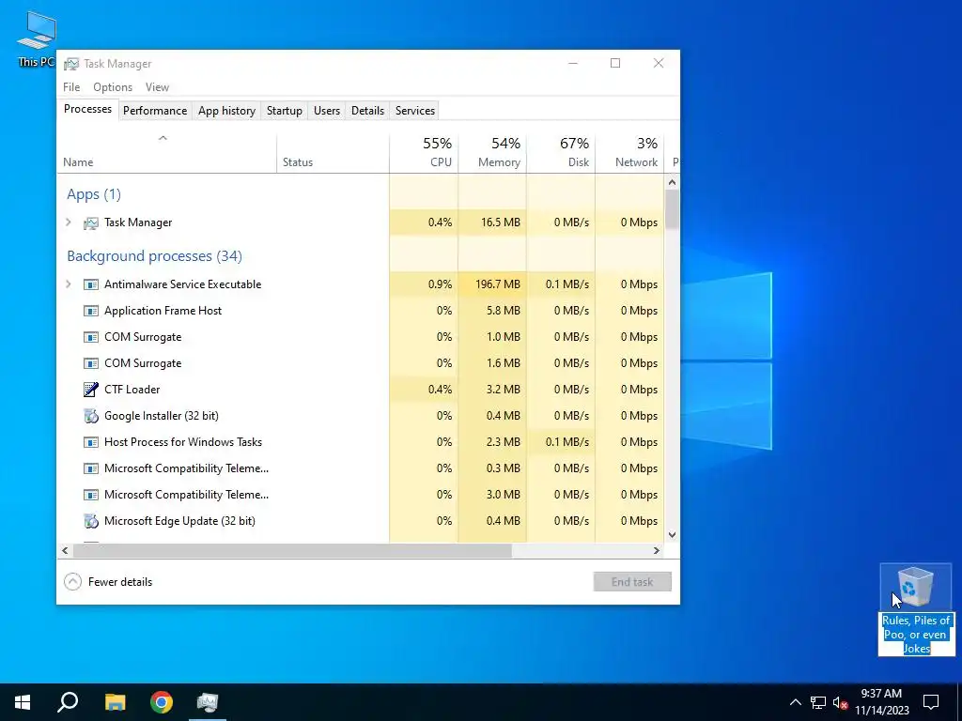Switch to the Startup tab
Viewport: 962px width, 721px height.
pos(284,111)
